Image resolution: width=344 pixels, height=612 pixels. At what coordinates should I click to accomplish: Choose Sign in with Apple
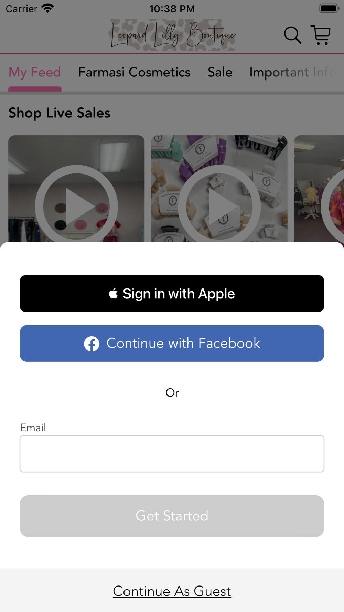click(172, 294)
